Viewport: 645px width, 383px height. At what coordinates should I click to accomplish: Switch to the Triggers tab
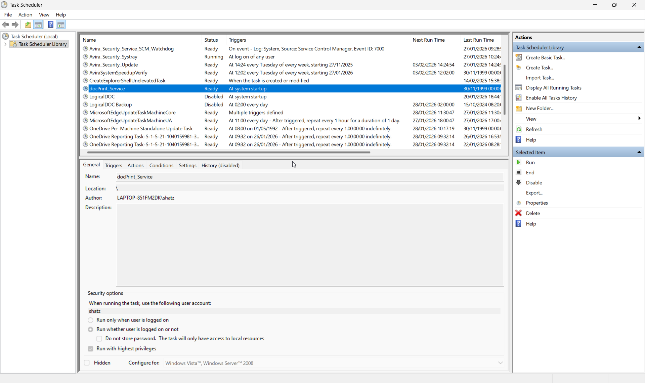coord(113,165)
